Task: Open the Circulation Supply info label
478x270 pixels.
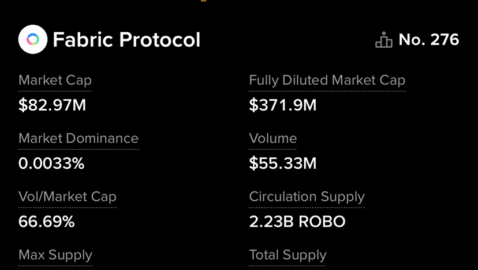Action: (x=307, y=197)
